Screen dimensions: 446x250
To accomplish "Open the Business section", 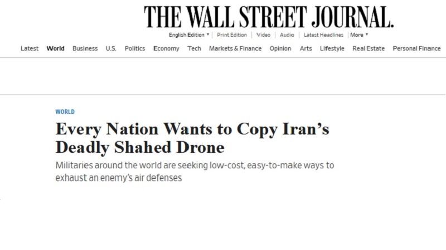I will click(85, 48).
